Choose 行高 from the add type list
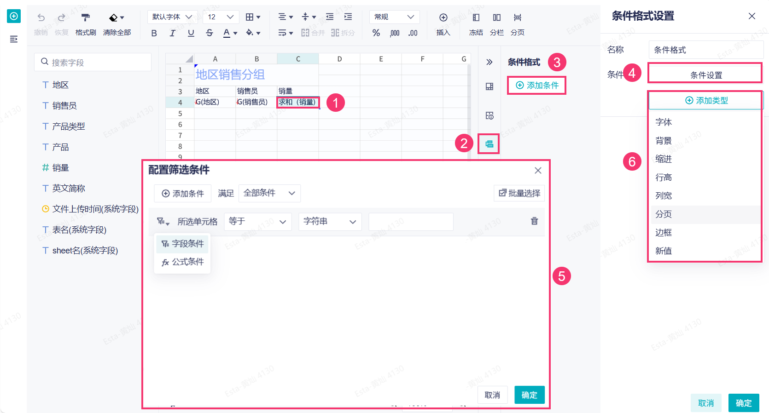 click(705, 178)
